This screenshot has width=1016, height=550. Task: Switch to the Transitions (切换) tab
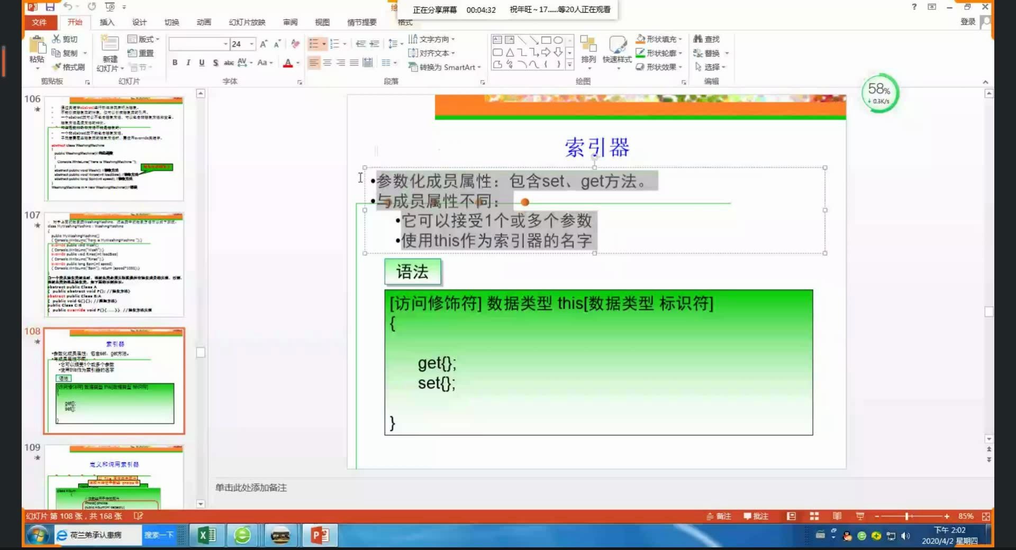point(171,22)
